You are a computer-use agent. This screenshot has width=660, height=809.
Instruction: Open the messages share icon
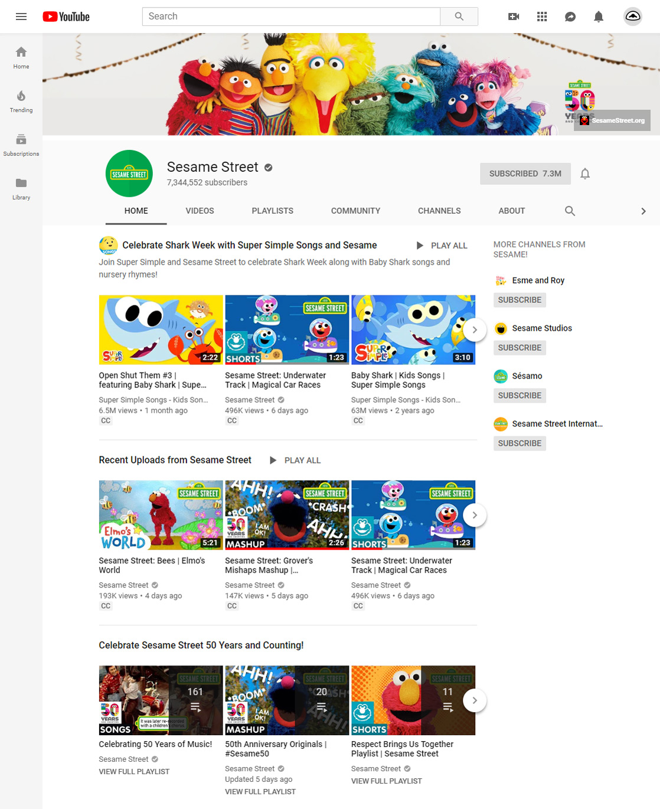pyautogui.click(x=570, y=17)
